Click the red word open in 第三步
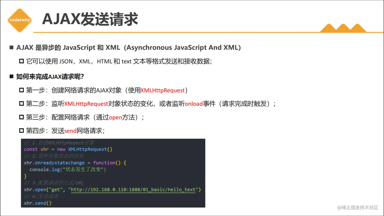384x216 pixels. (116, 118)
